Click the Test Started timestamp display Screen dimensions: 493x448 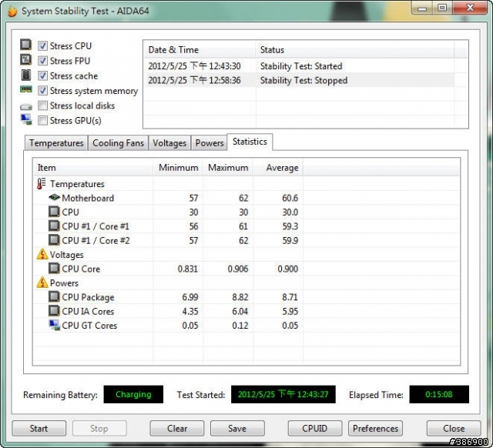pyautogui.click(x=283, y=394)
